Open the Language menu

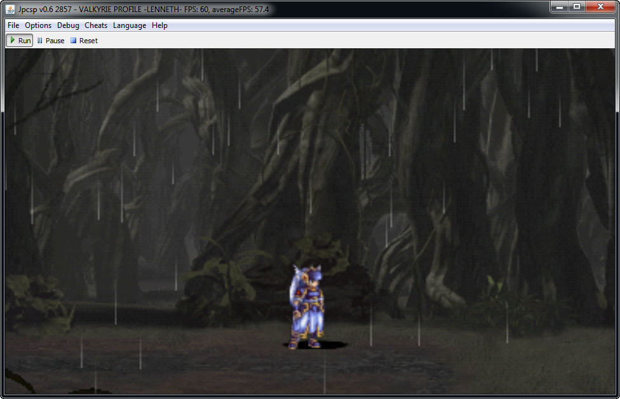(x=130, y=25)
